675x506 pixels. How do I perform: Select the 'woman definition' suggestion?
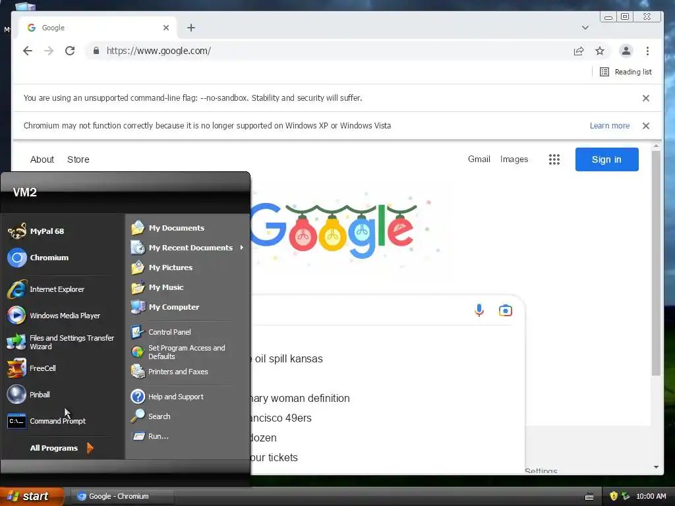click(300, 399)
